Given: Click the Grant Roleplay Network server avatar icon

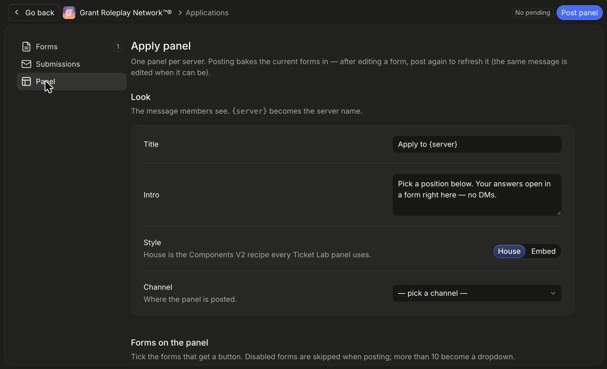Looking at the screenshot, I should [x=69, y=13].
